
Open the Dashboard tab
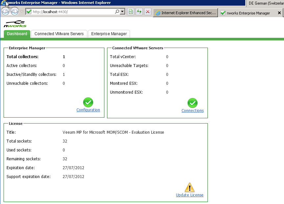[17, 34]
